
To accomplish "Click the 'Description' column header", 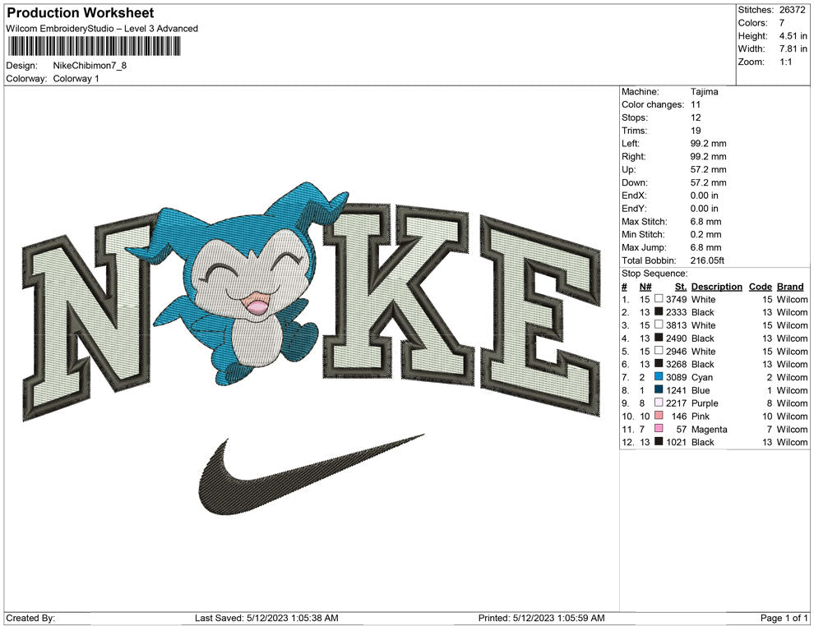I will coord(716,286).
